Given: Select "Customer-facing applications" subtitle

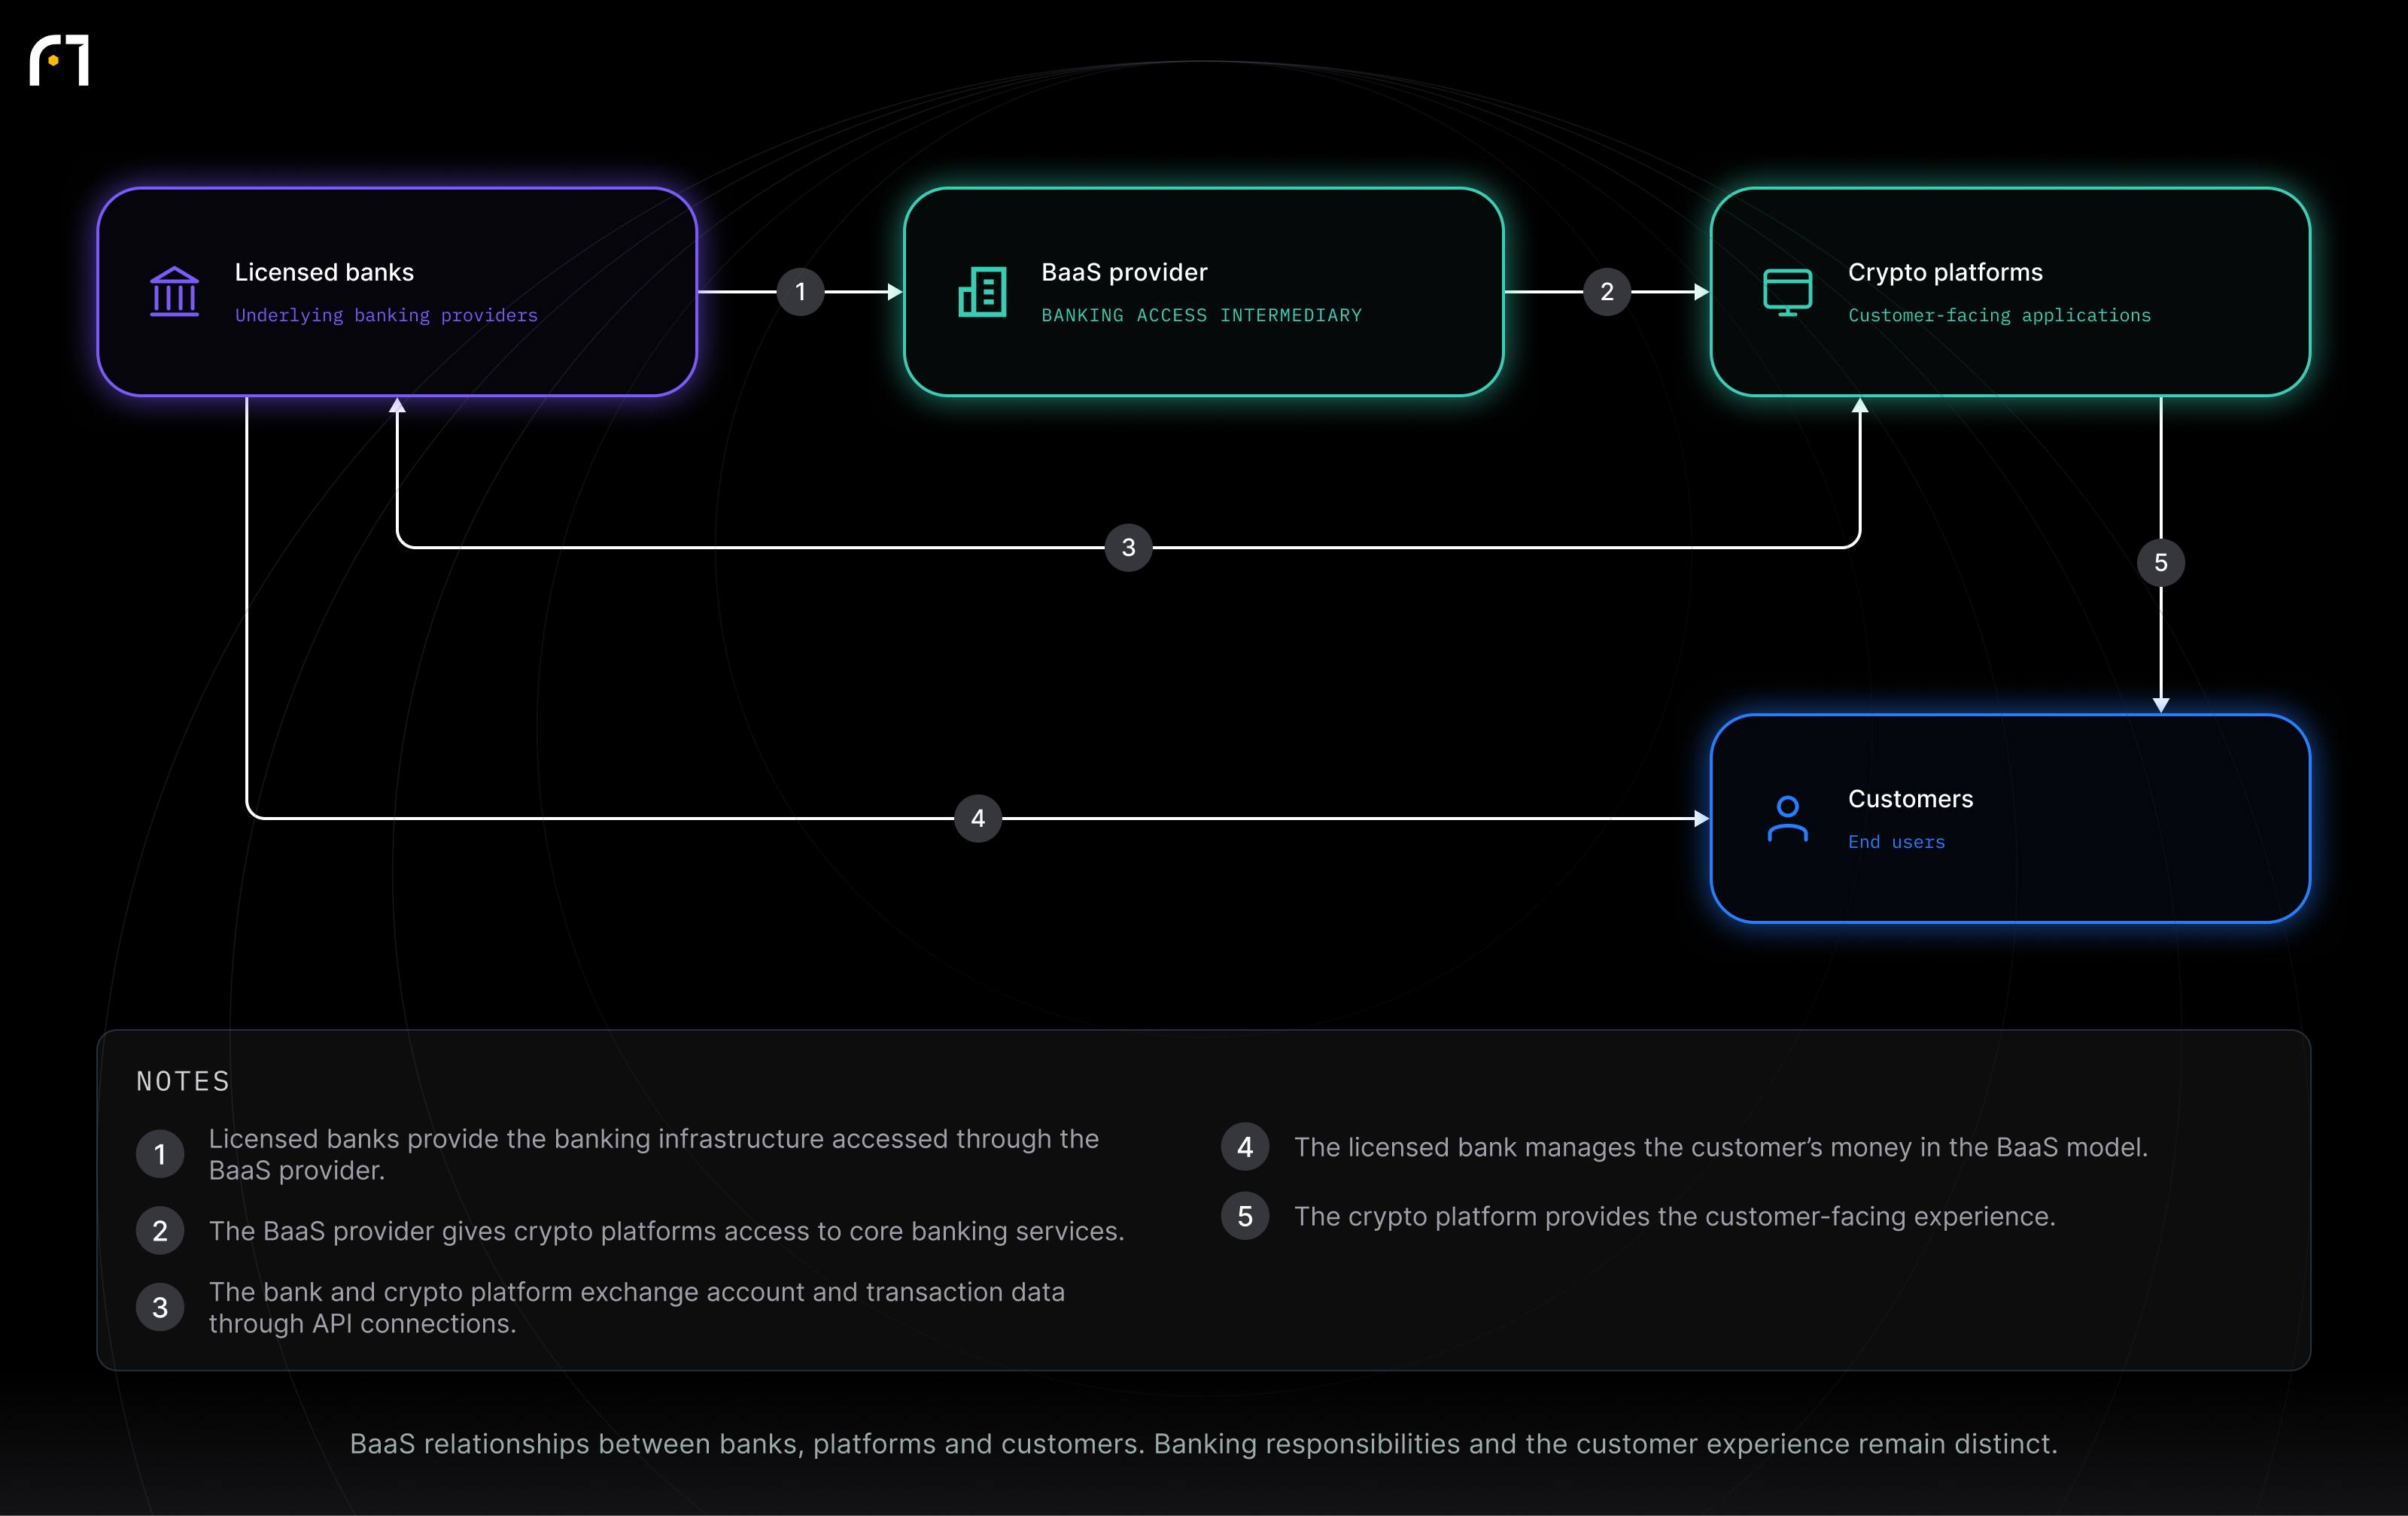Looking at the screenshot, I should pos(1999,316).
